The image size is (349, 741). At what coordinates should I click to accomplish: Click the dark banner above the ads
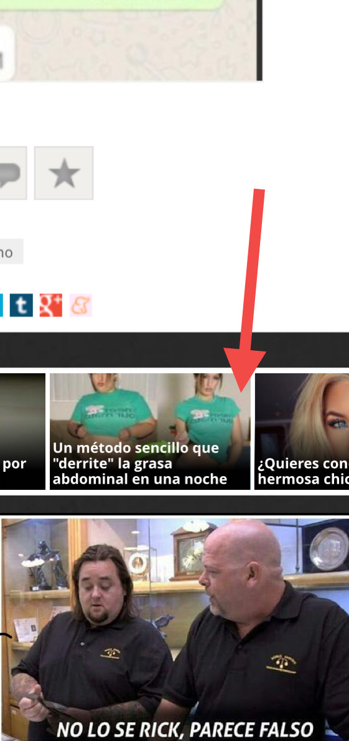(x=174, y=350)
